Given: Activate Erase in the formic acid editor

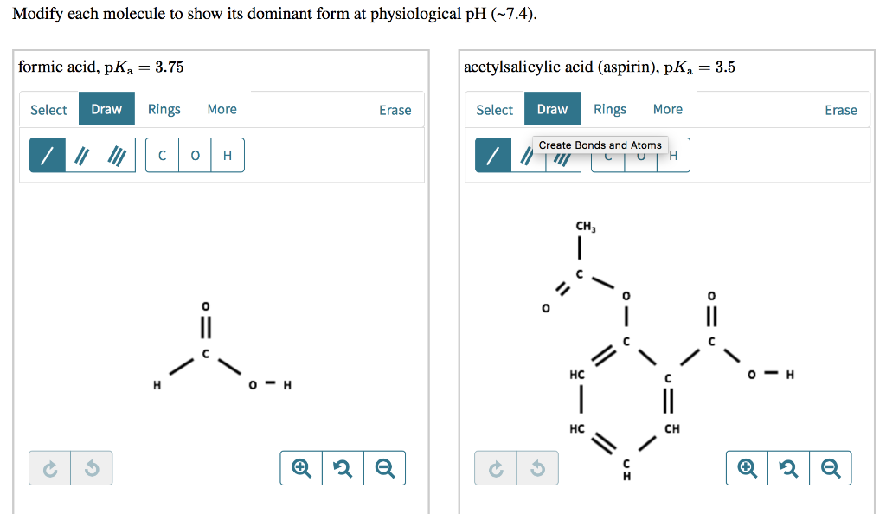Looking at the screenshot, I should (395, 109).
